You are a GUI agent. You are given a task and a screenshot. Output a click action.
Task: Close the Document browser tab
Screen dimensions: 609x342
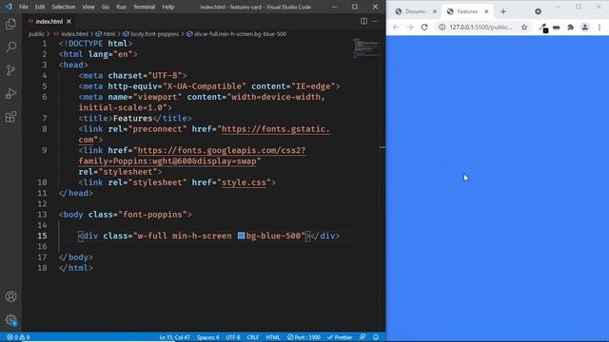click(x=435, y=11)
